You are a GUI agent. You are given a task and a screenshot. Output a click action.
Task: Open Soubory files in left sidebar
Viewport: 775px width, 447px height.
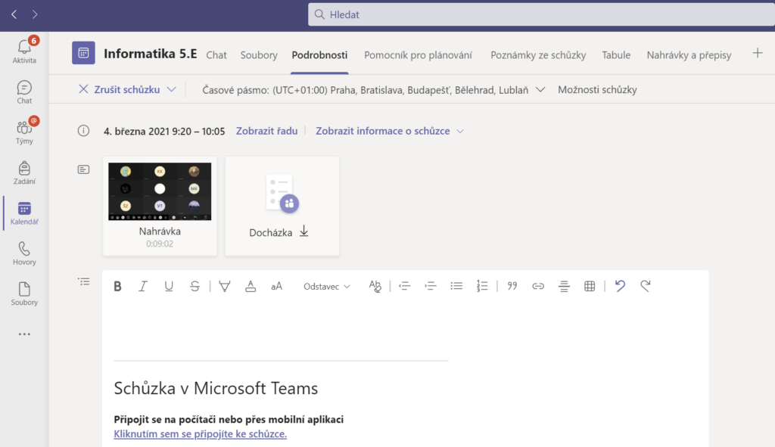(x=24, y=294)
